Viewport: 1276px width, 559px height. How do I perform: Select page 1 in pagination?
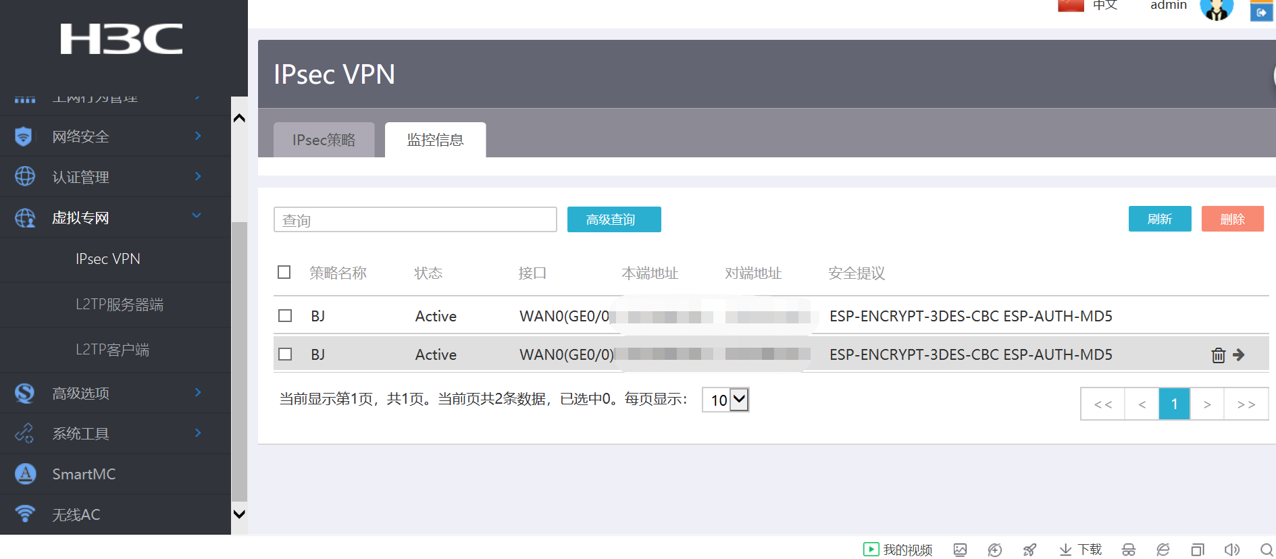(x=1175, y=404)
